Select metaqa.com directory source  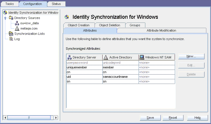[29, 28]
